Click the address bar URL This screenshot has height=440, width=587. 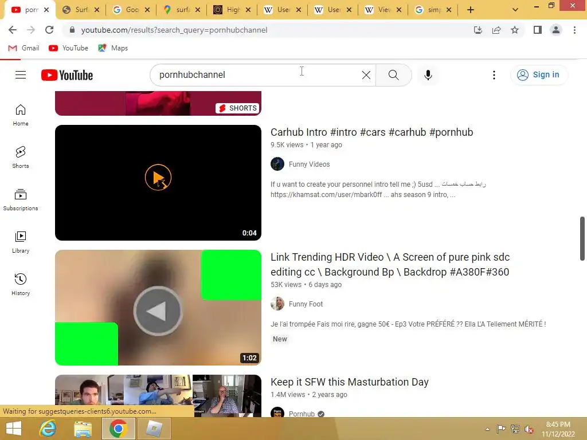174,30
